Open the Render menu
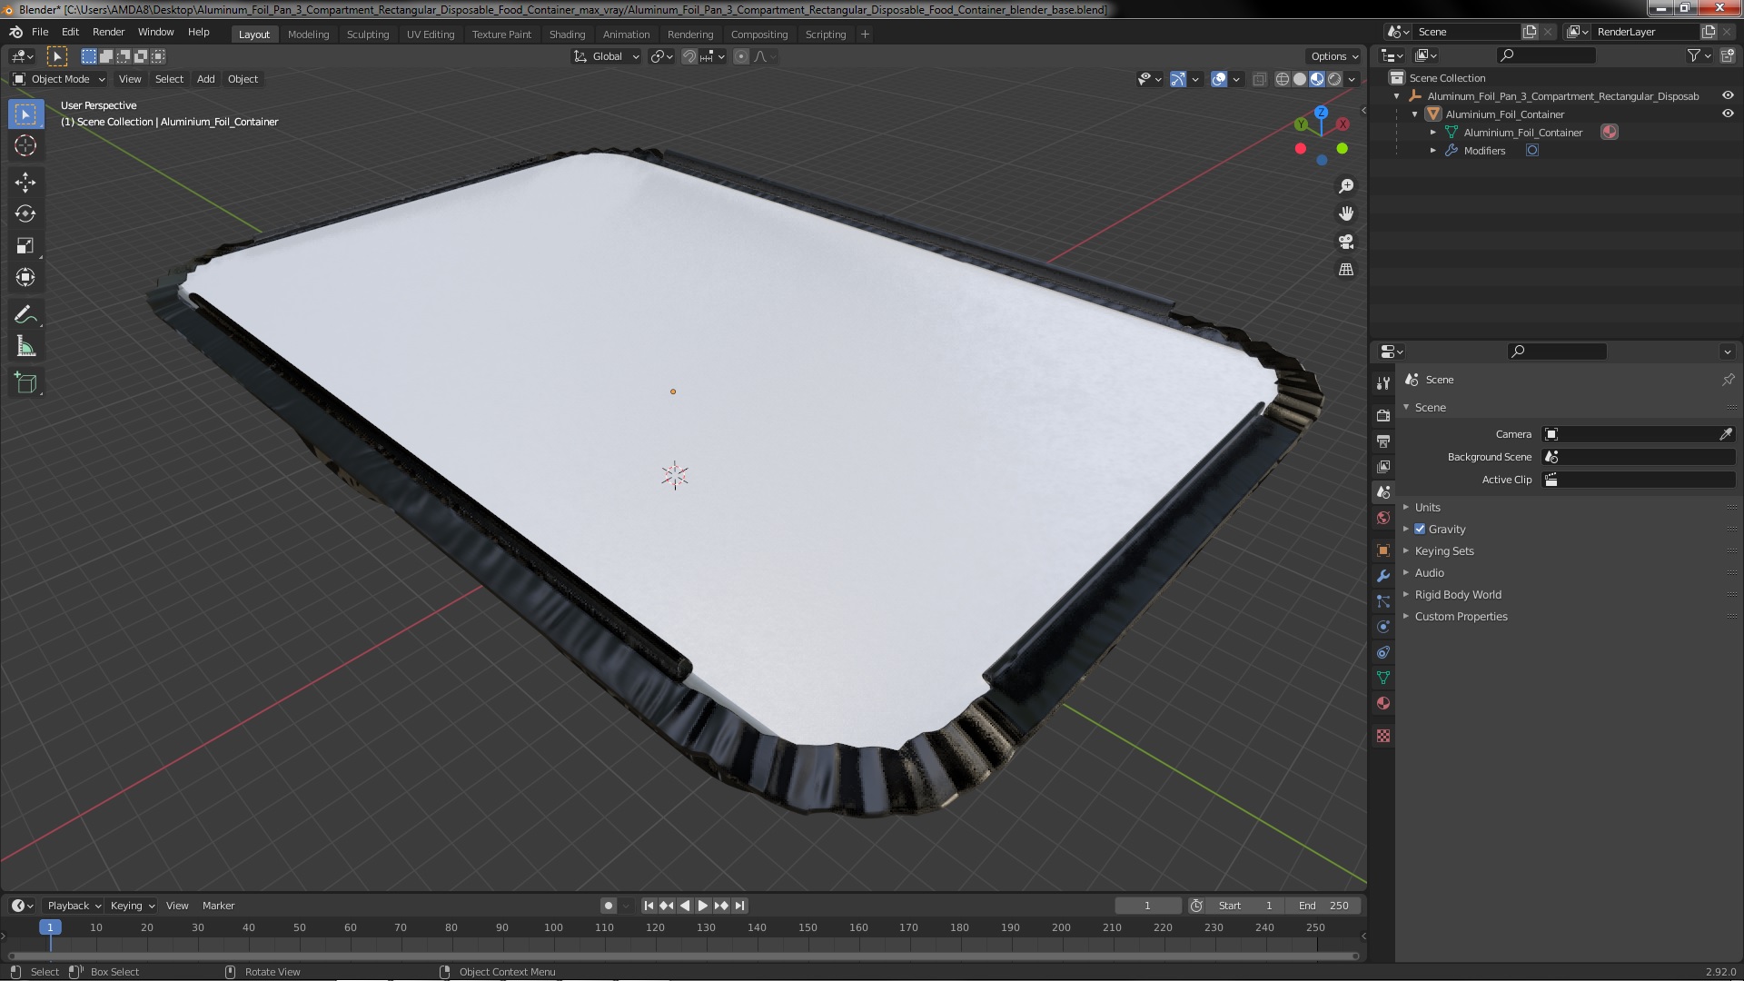 point(108,32)
